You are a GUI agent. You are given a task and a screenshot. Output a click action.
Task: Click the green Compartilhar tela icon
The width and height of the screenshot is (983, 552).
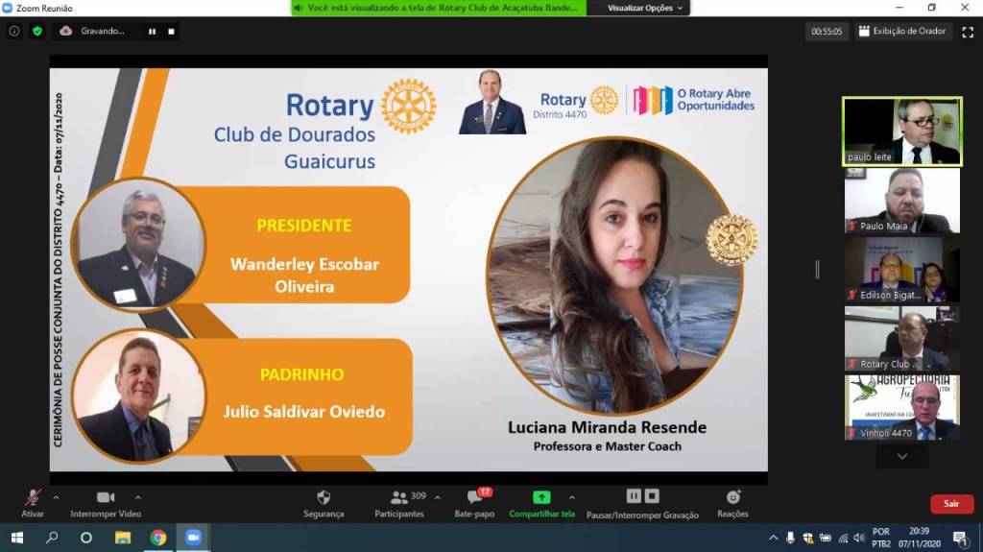click(x=541, y=497)
